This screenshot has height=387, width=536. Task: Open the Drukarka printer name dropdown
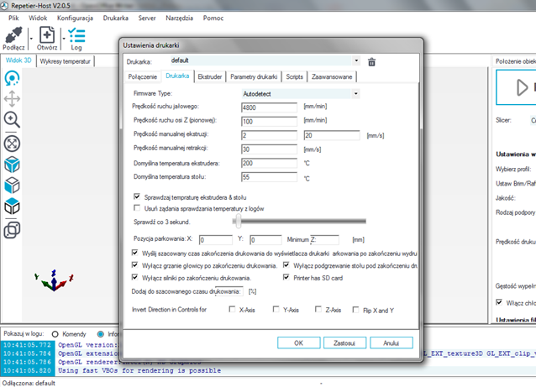[356, 60]
